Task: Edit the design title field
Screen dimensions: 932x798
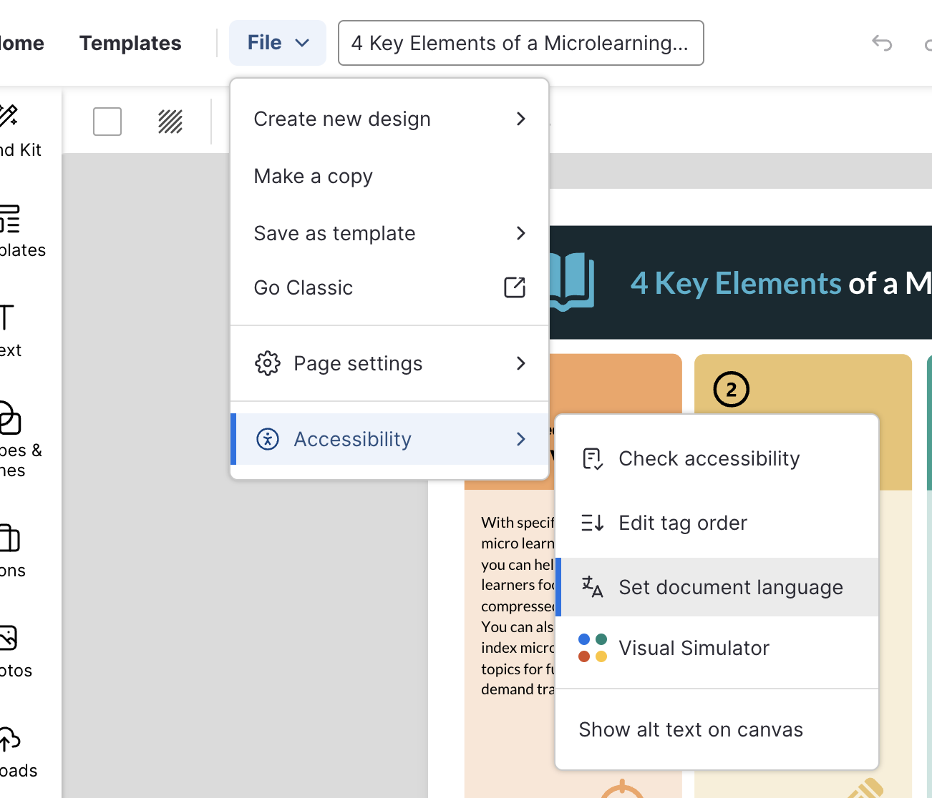Action: click(520, 43)
